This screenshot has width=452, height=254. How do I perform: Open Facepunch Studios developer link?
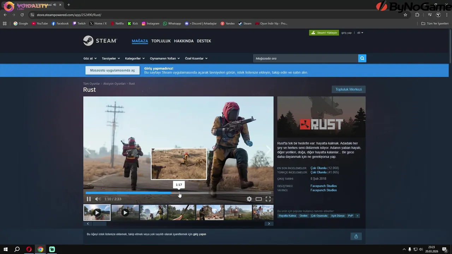pos(323,186)
